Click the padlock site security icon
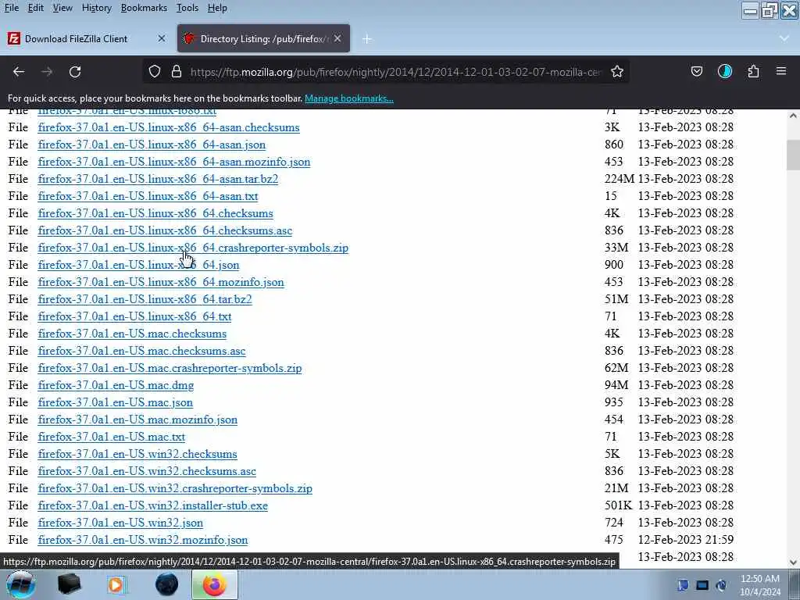 [177, 72]
